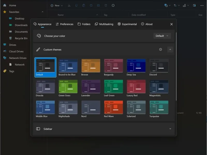Go to the About tab

[x=147, y=24]
